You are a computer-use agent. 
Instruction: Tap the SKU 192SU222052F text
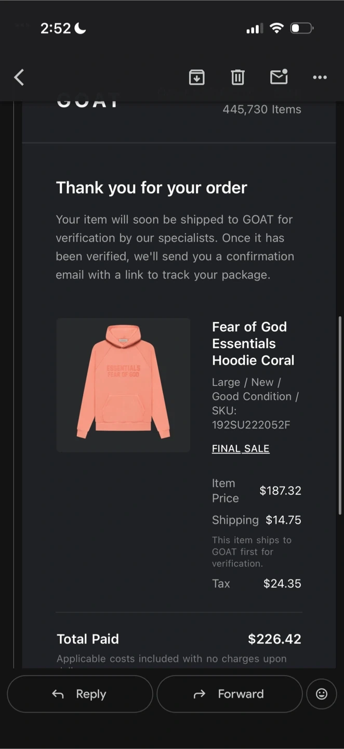click(x=251, y=425)
